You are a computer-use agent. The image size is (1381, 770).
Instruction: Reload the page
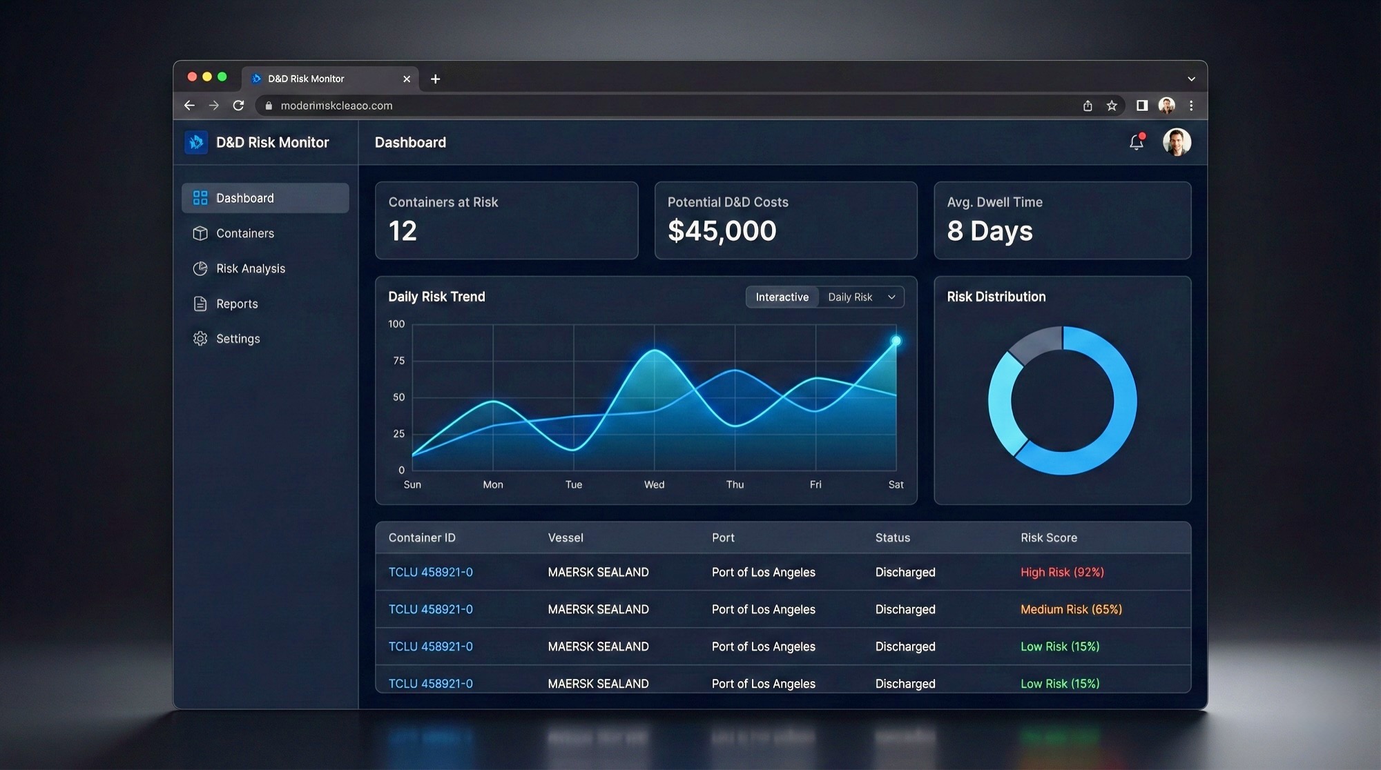pos(238,106)
